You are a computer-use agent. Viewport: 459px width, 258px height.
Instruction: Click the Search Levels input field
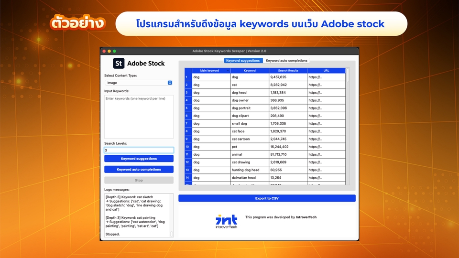[x=139, y=150]
